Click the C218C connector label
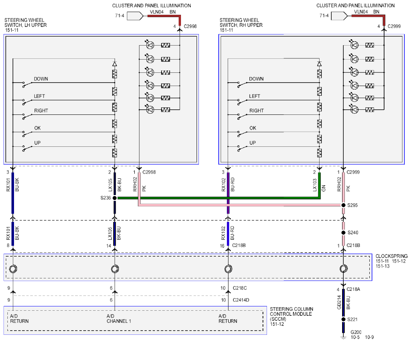 pyautogui.click(x=240, y=288)
